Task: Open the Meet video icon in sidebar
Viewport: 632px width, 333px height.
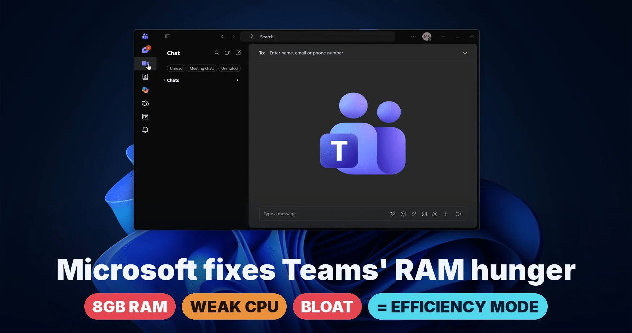Action: (145, 64)
